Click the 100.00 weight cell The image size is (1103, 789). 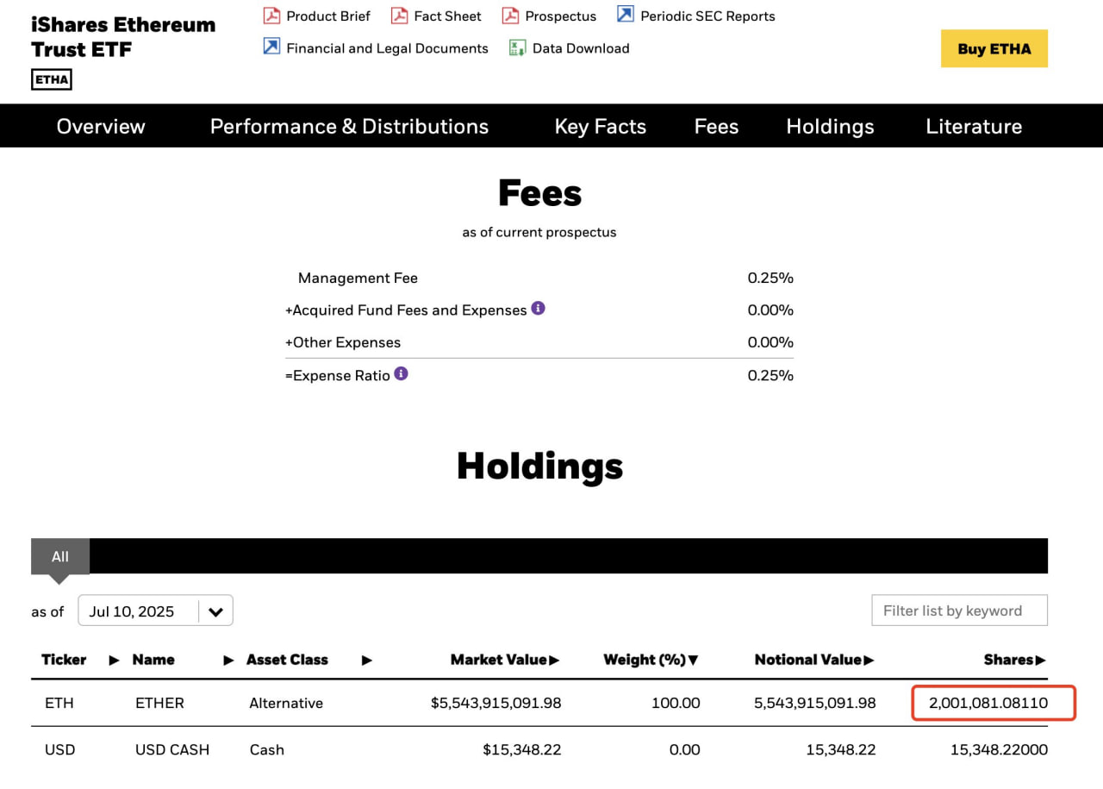(676, 703)
